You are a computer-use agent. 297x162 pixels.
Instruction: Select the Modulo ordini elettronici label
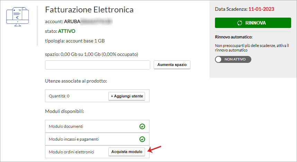71,152
